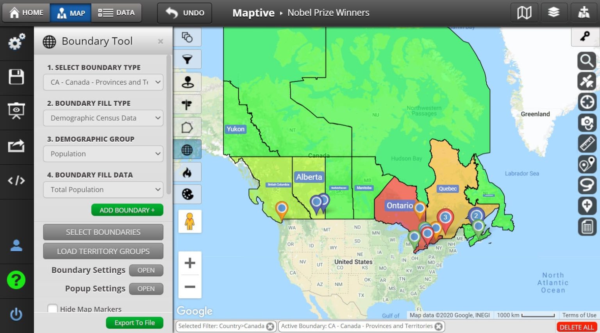The image size is (600, 333).
Task: Enable the Hide Map Markers checkbox
Action: (53, 309)
